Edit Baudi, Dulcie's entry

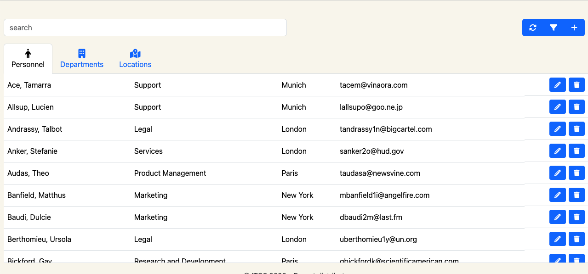[557, 217]
